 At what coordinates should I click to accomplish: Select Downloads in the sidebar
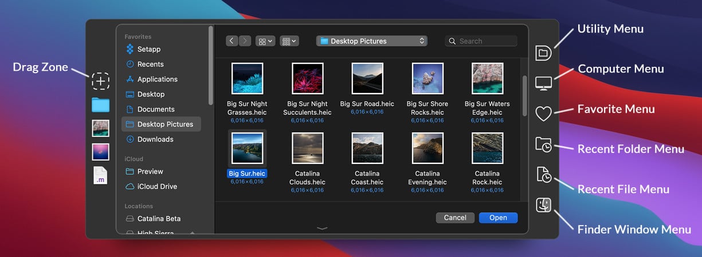(155, 139)
